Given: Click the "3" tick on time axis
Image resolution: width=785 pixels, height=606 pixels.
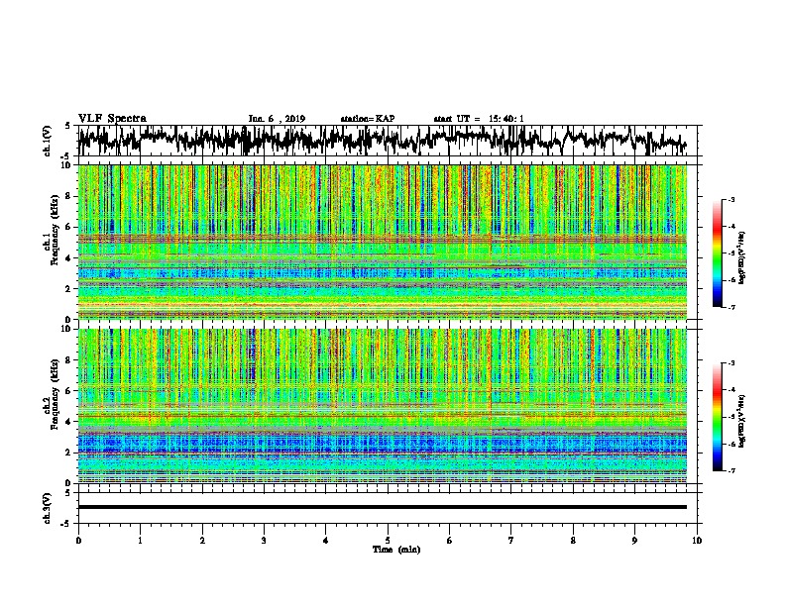Looking at the screenshot, I should click(264, 541).
